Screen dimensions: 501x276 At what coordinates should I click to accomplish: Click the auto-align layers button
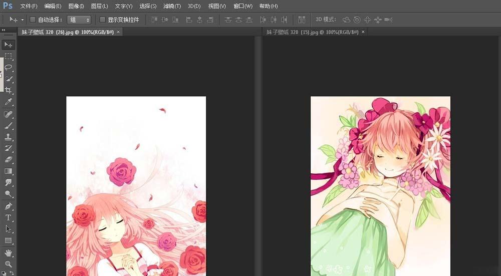click(302, 20)
